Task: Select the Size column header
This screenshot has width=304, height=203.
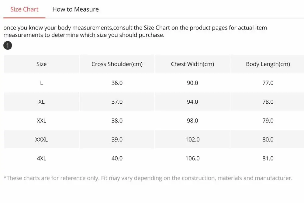Action: (x=41, y=64)
